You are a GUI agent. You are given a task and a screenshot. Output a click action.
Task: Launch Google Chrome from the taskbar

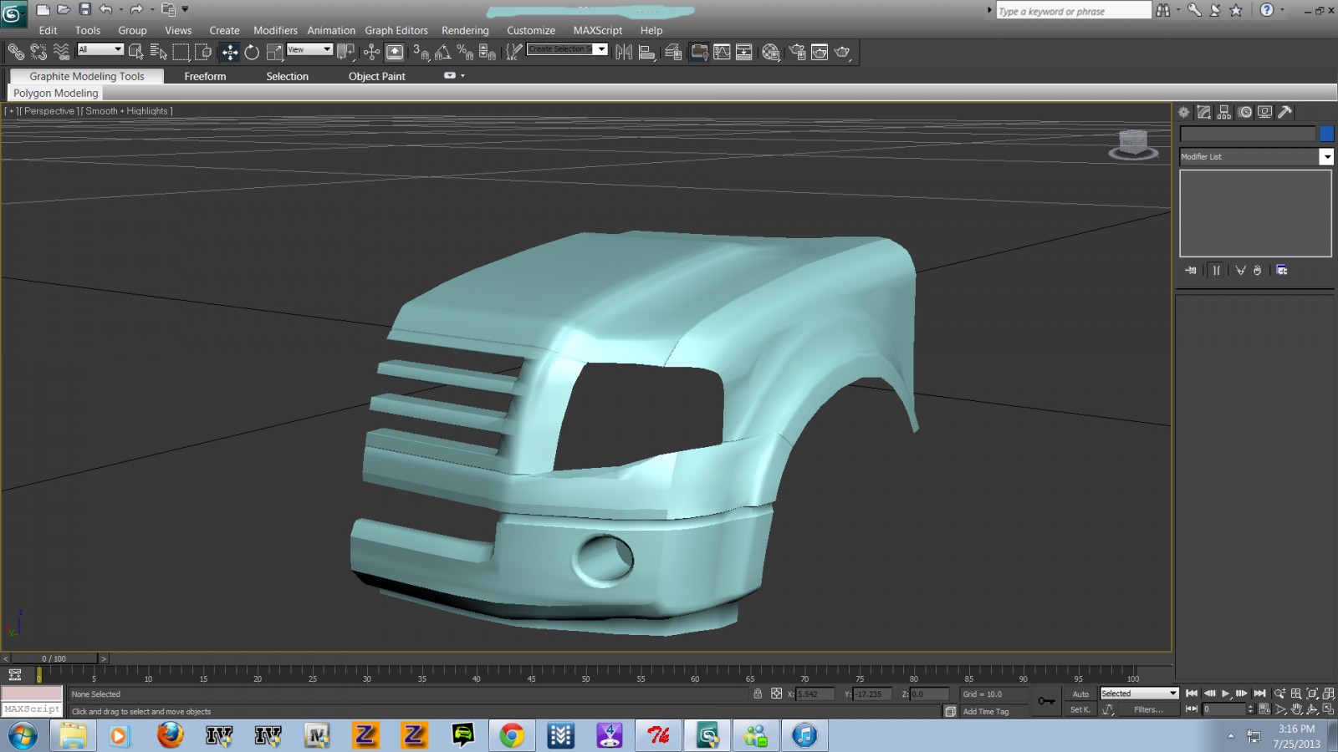512,735
